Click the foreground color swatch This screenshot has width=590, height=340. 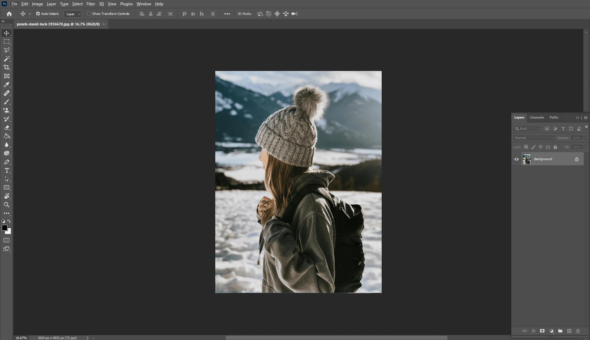(x=5, y=228)
